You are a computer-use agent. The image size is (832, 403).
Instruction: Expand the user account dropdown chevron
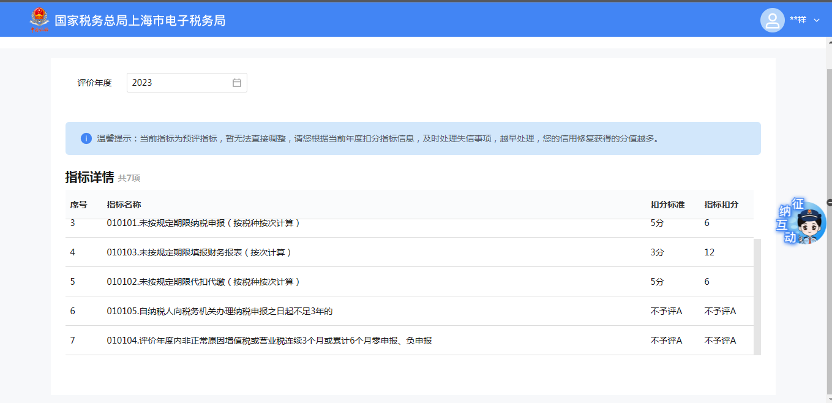pos(817,20)
